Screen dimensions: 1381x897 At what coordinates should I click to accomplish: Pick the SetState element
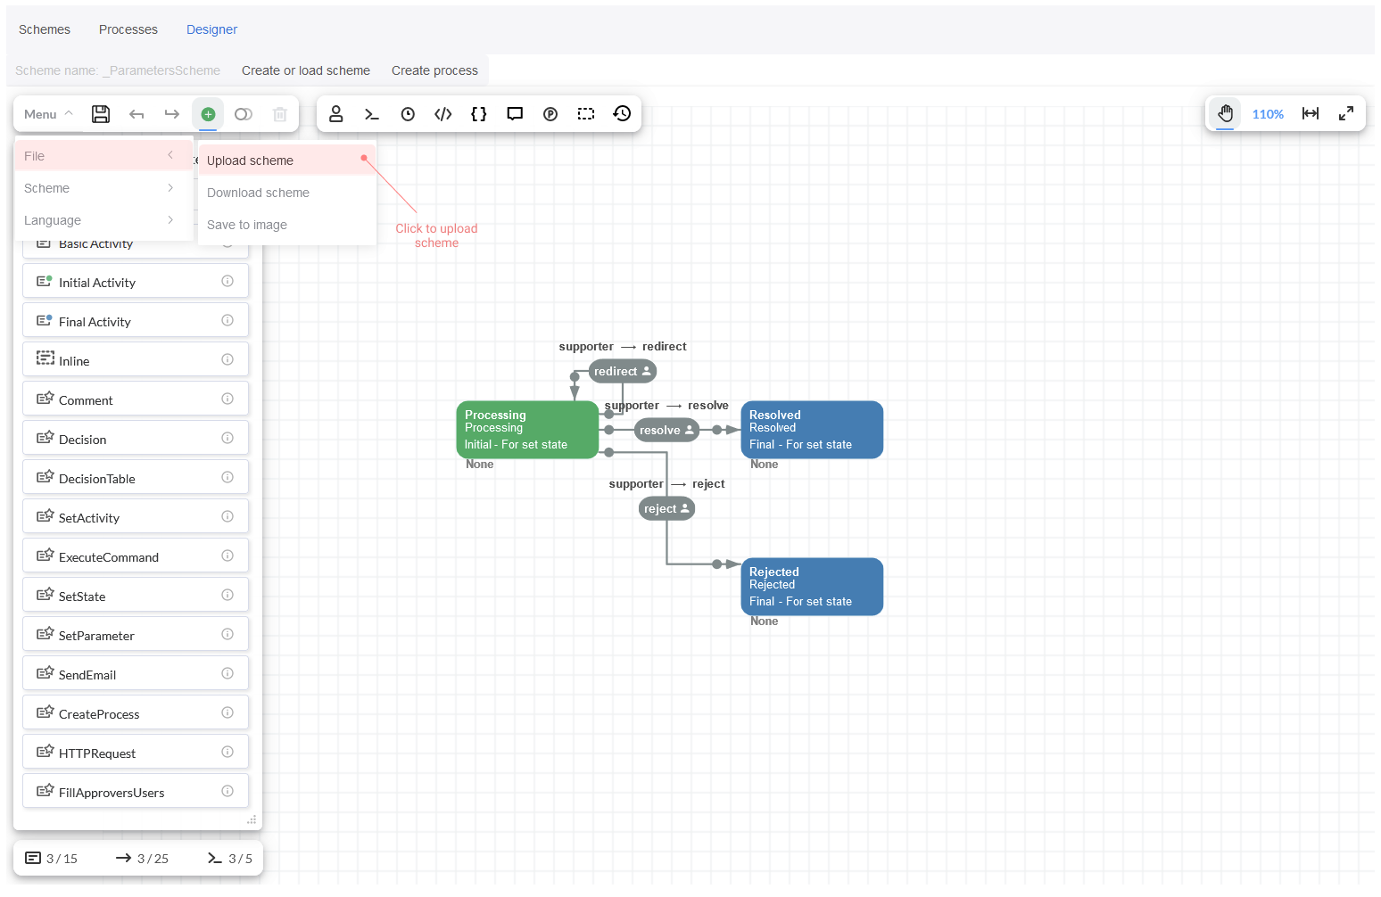136,596
